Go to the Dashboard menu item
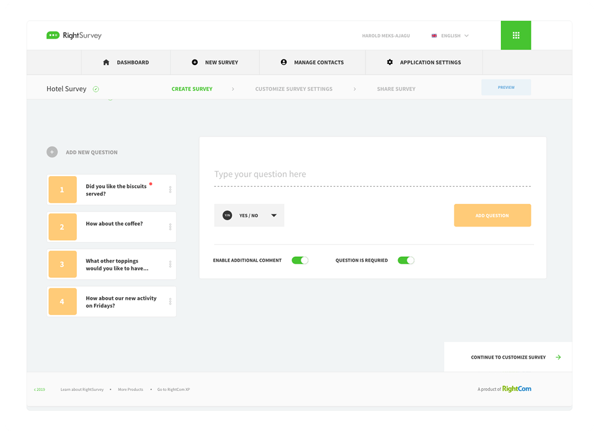This screenshot has width=599, height=438. coord(126,63)
